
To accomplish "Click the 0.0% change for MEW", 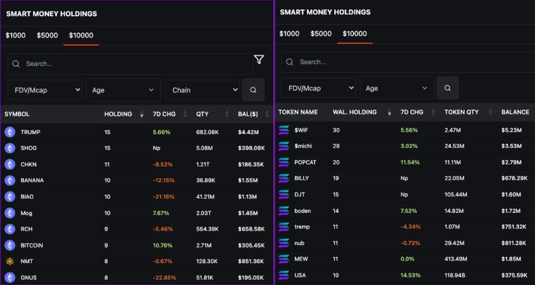I will coord(407,259).
